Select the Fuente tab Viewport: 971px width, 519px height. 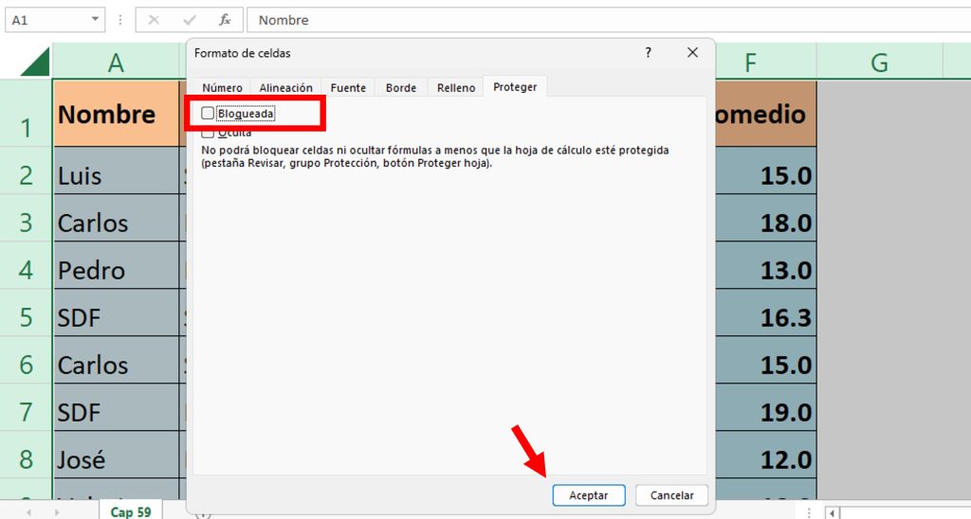pyautogui.click(x=348, y=87)
